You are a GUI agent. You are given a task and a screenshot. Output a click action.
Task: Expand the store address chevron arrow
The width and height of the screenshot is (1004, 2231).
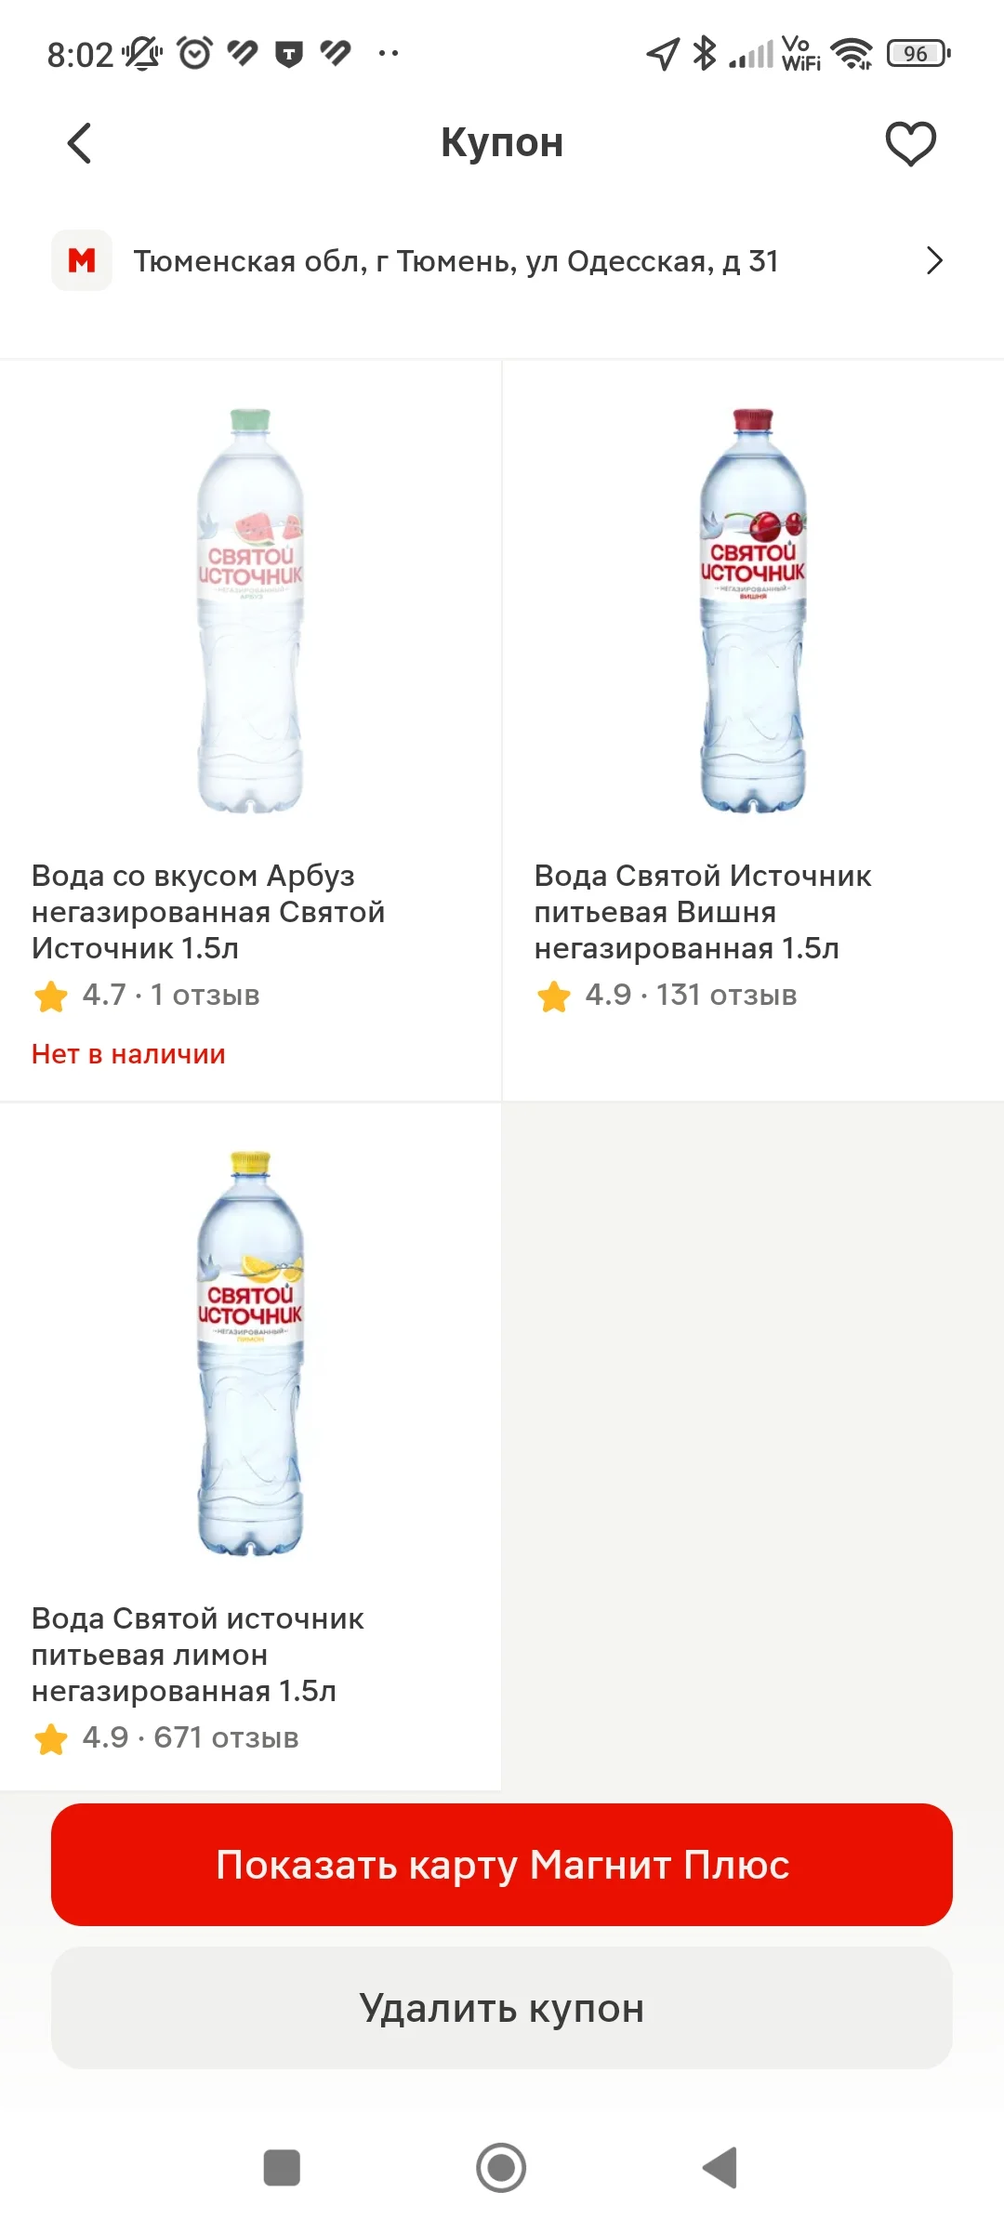point(934,260)
